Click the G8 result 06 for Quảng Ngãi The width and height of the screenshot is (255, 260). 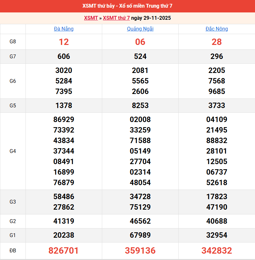coord(140,42)
